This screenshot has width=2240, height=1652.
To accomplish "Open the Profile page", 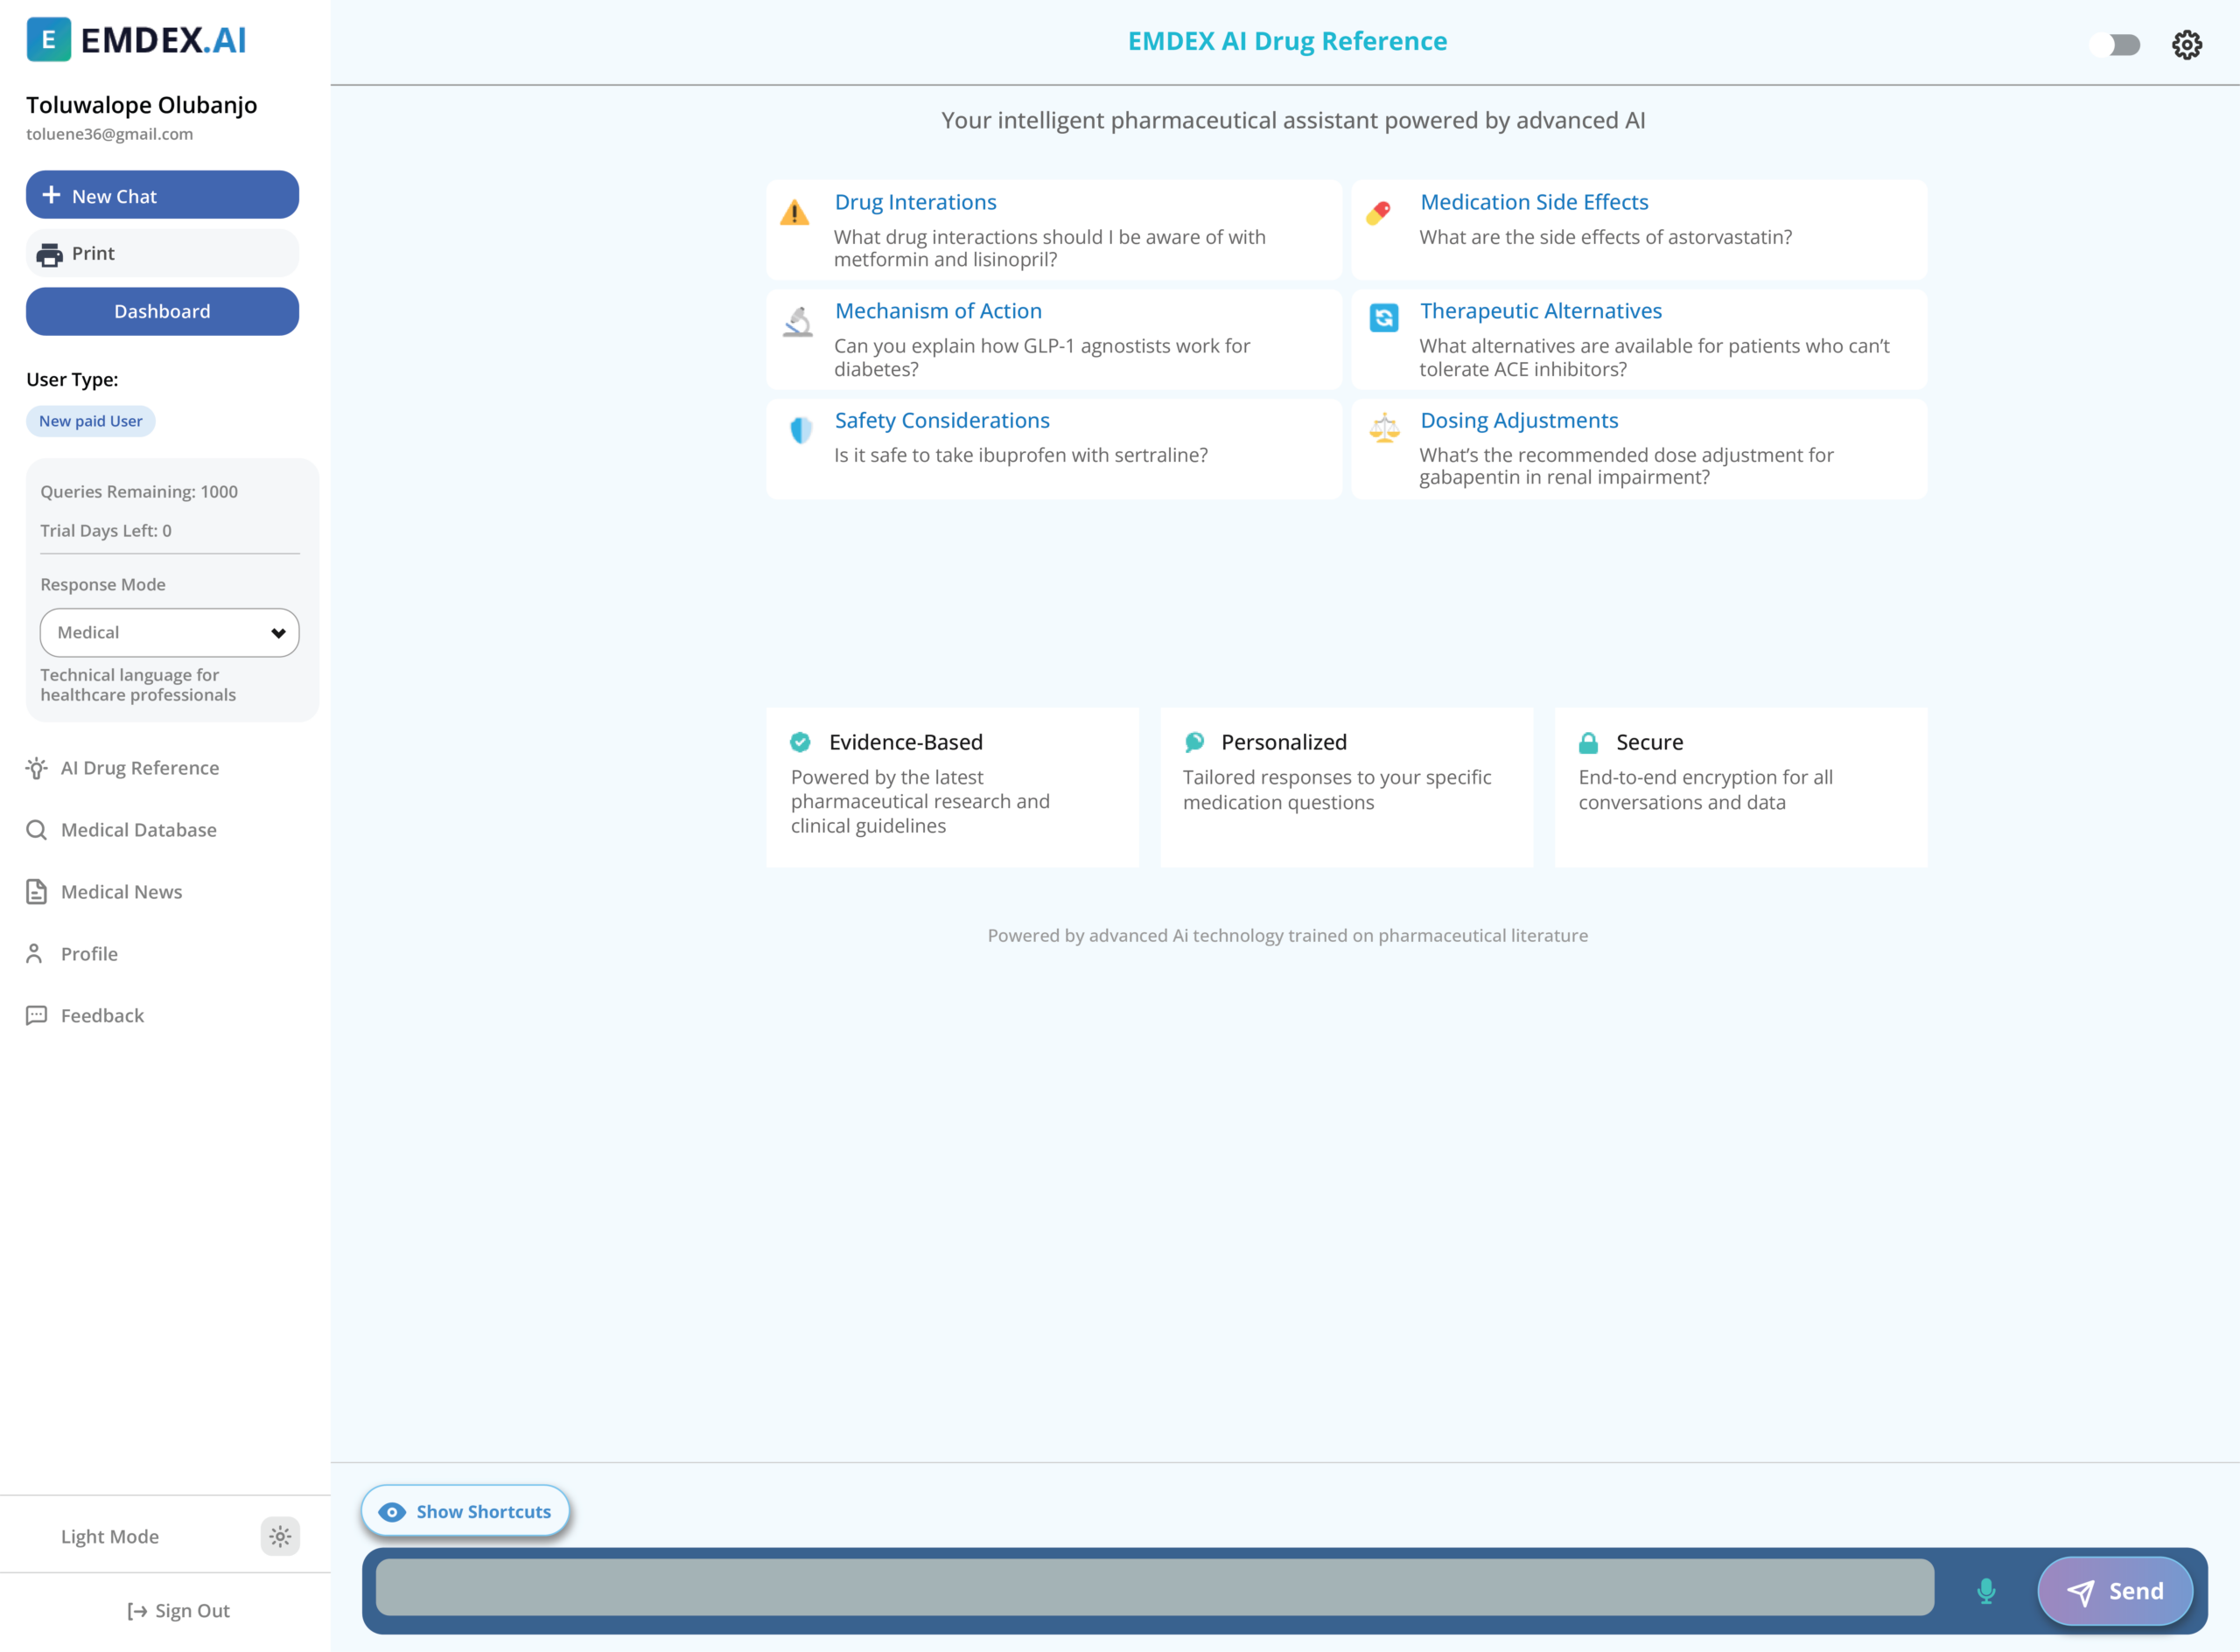I will (89, 953).
